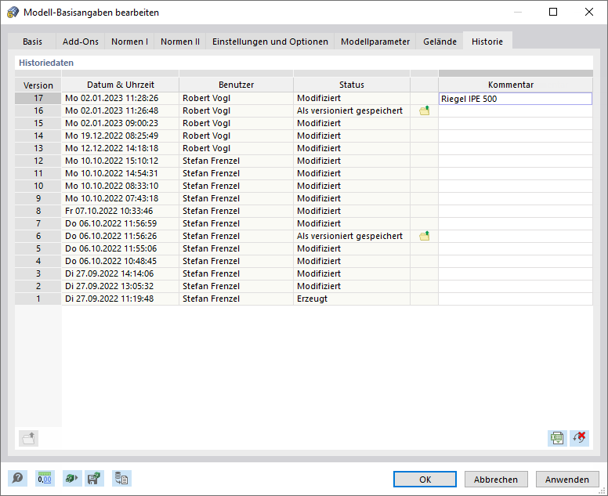The width and height of the screenshot is (608, 496).
Task: Click date cell Mo 10.10.2022 07:43:18
Action: click(x=120, y=198)
